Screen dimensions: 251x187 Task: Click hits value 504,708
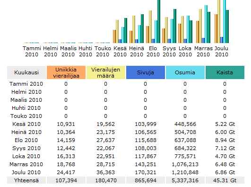[185, 132]
